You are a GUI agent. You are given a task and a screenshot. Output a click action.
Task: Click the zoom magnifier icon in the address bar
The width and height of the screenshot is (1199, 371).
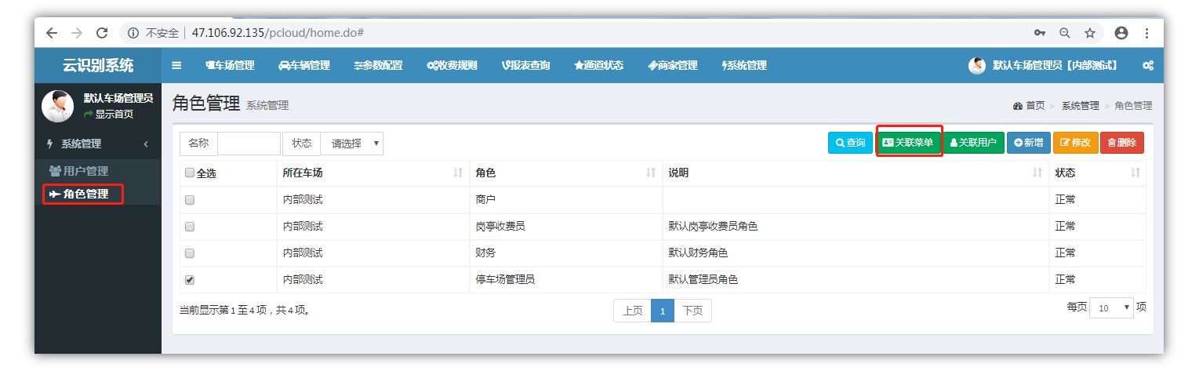click(1065, 33)
